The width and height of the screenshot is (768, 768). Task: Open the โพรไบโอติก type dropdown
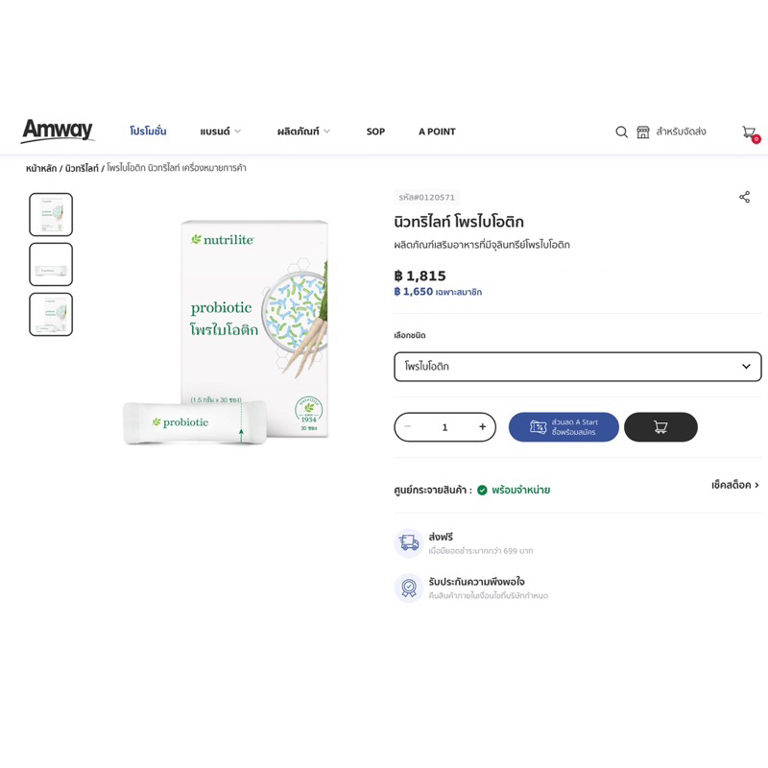[x=578, y=367]
